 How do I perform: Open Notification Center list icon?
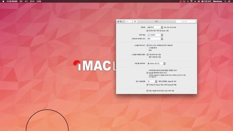229,1
